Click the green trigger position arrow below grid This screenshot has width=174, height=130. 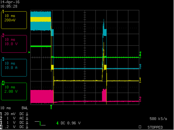click(x=51, y=107)
